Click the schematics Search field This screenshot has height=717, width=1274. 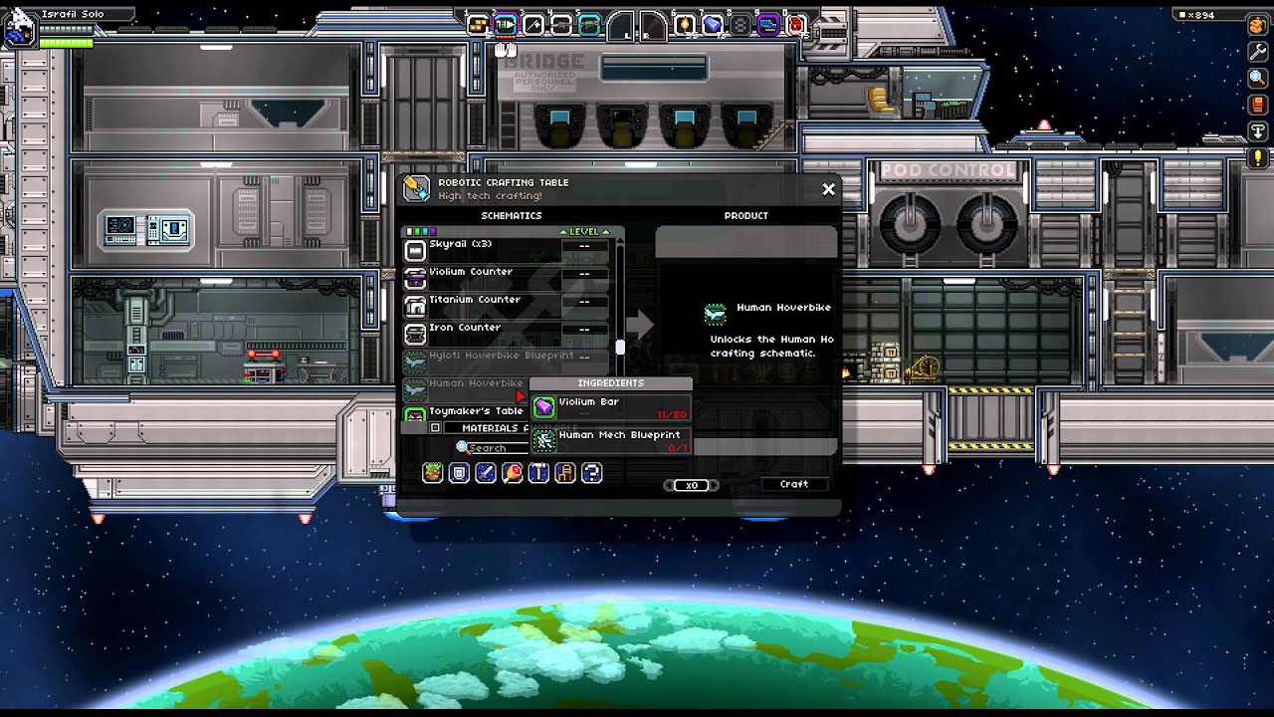(495, 448)
